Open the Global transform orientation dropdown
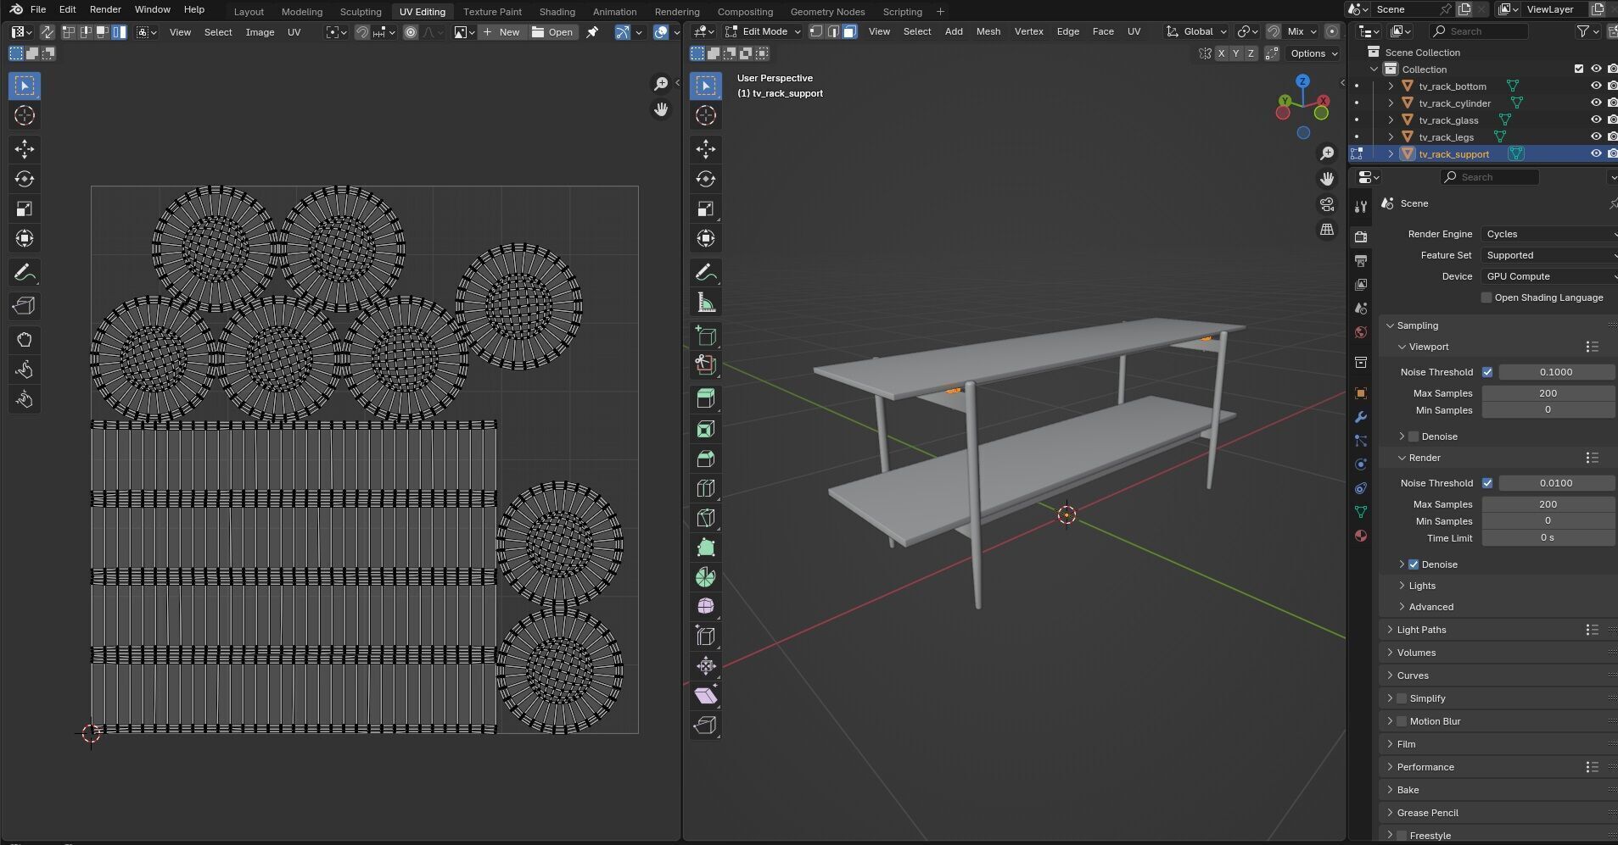 (1197, 31)
